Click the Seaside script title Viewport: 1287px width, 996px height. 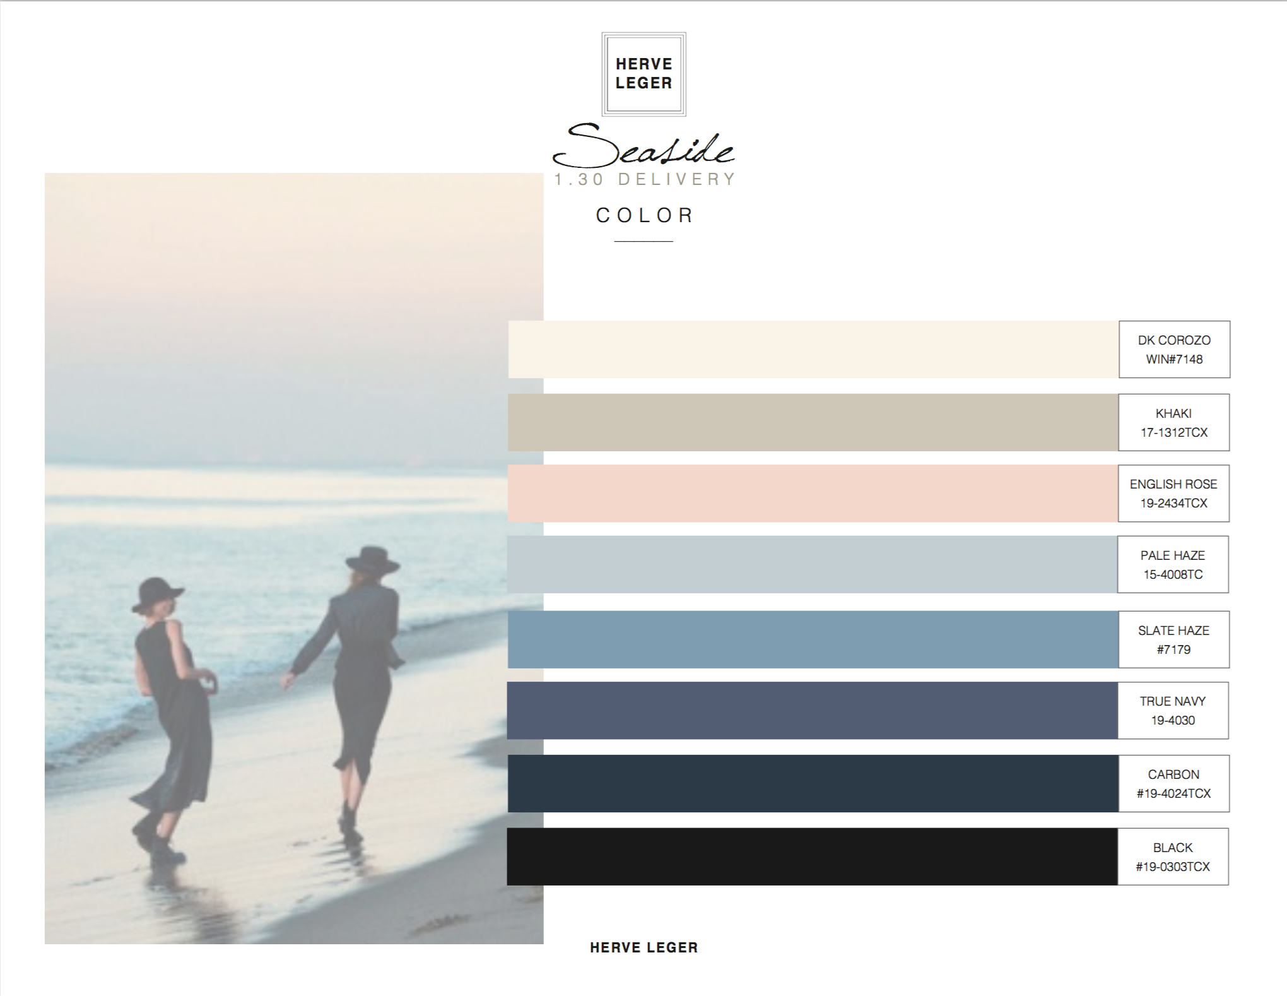click(x=643, y=148)
